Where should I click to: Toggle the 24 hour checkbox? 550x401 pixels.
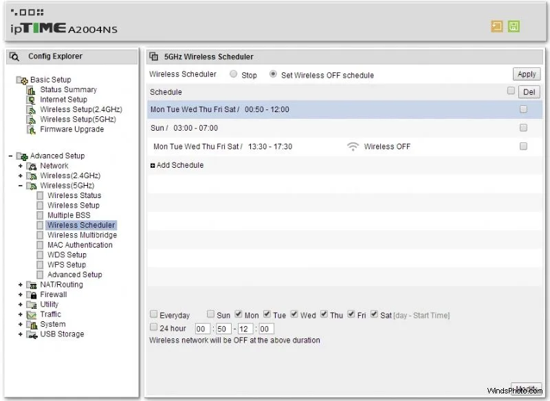pos(153,327)
